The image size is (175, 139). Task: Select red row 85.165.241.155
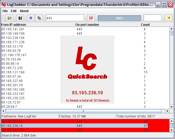coord(85,130)
